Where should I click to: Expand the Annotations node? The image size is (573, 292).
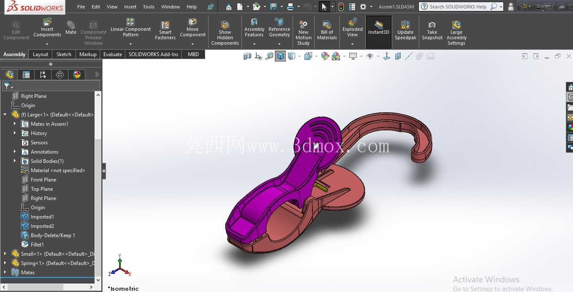(15, 151)
